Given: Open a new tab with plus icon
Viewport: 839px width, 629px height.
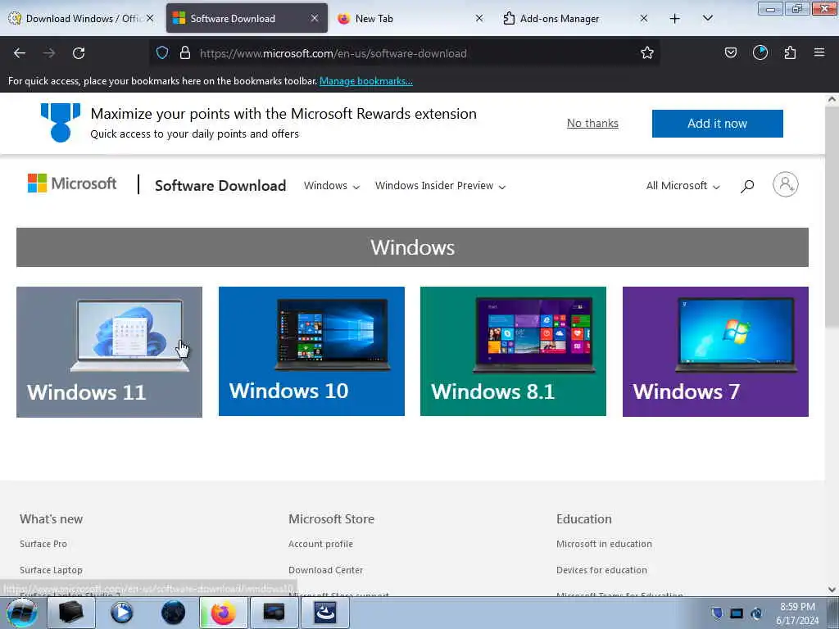Looking at the screenshot, I should click(675, 19).
